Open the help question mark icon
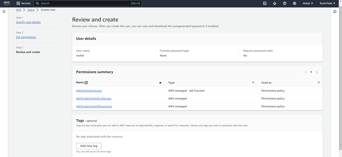Image resolution: width=342 pixels, height=157 pixels. coord(284,3)
